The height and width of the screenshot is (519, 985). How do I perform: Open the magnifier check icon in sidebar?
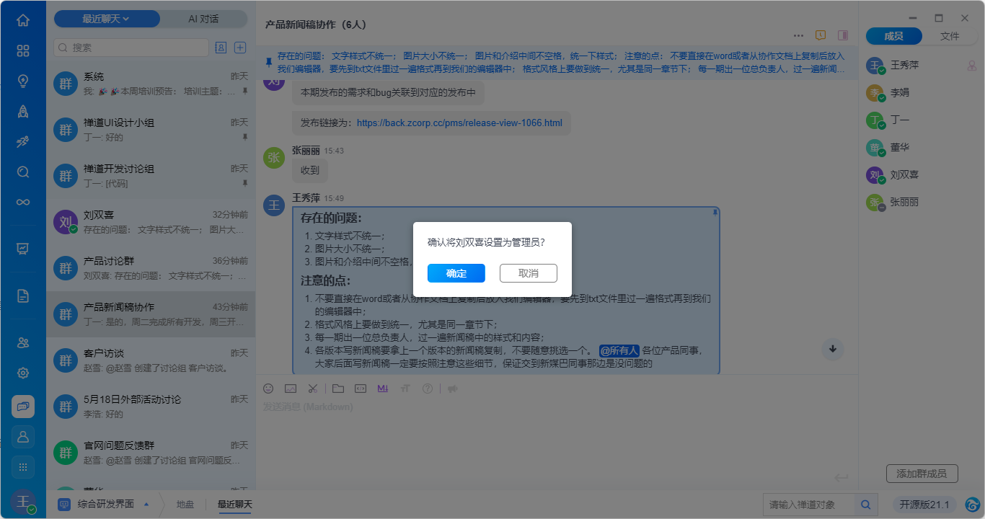tap(23, 172)
